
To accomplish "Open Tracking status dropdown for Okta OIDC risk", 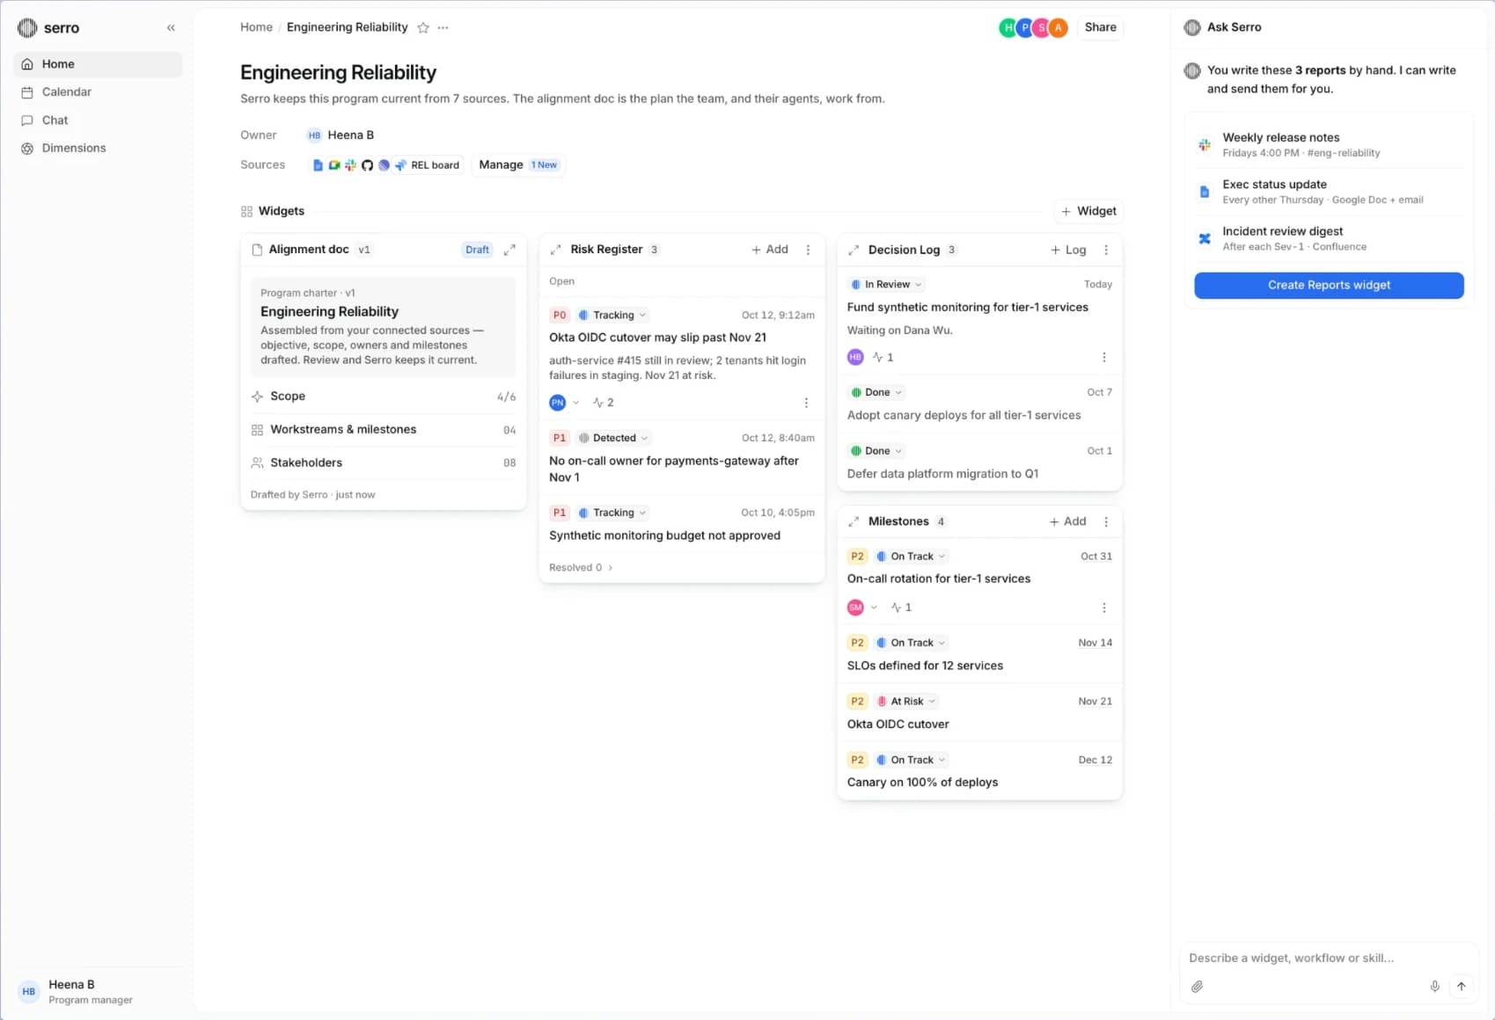I will [x=612, y=315].
